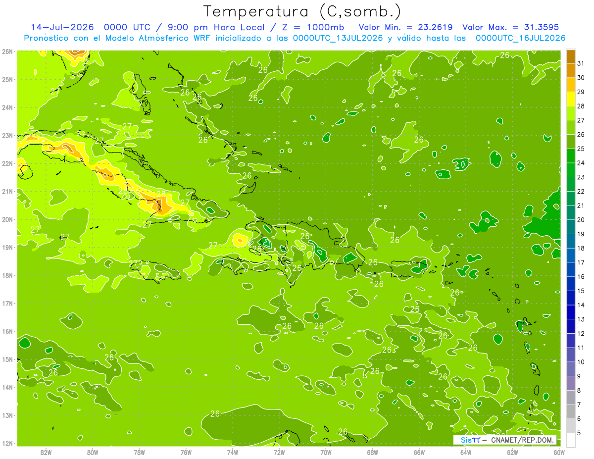Viewport: 594px width, 459px height.
Task: Click the '0000 UTC' time in the header
Action: [x=127, y=27]
